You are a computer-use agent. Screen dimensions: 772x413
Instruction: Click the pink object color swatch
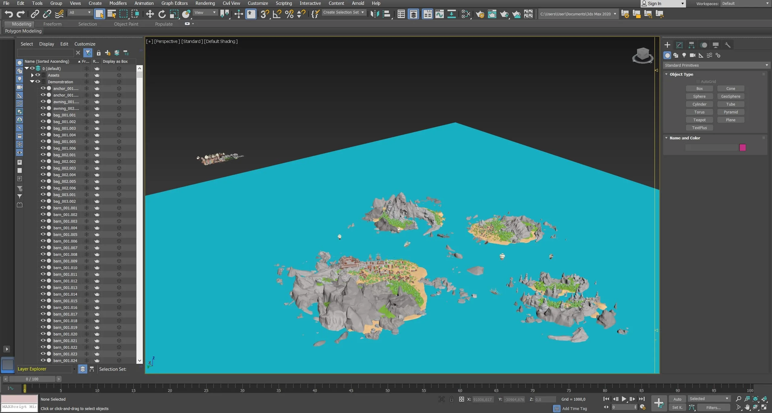[x=742, y=148]
